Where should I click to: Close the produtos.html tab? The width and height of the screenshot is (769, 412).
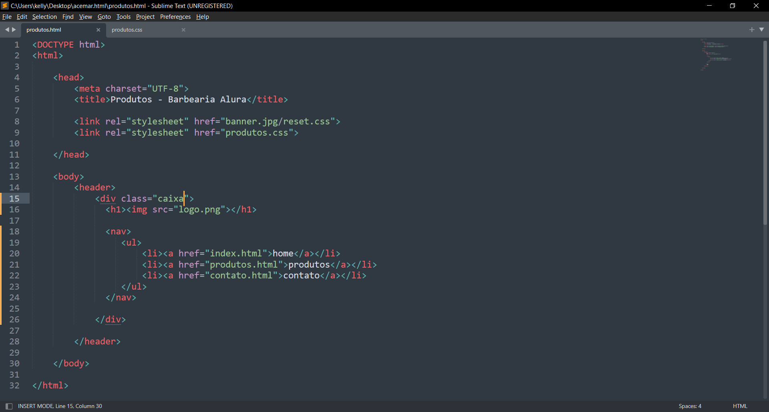[98, 30]
